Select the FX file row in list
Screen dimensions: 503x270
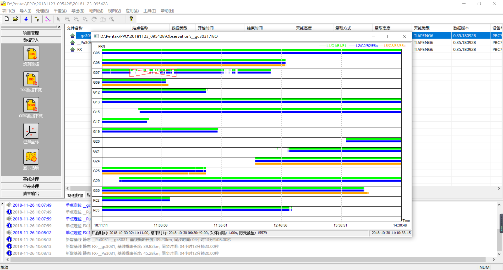pyautogui.click(x=79, y=49)
